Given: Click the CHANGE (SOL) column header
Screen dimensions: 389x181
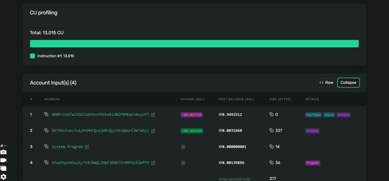Looking at the screenshot, I should pos(193,99).
